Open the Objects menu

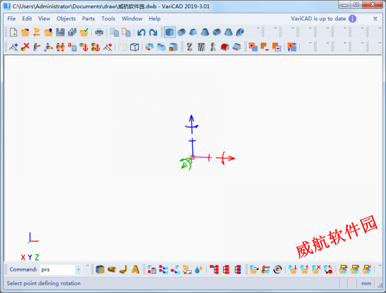tap(66, 18)
